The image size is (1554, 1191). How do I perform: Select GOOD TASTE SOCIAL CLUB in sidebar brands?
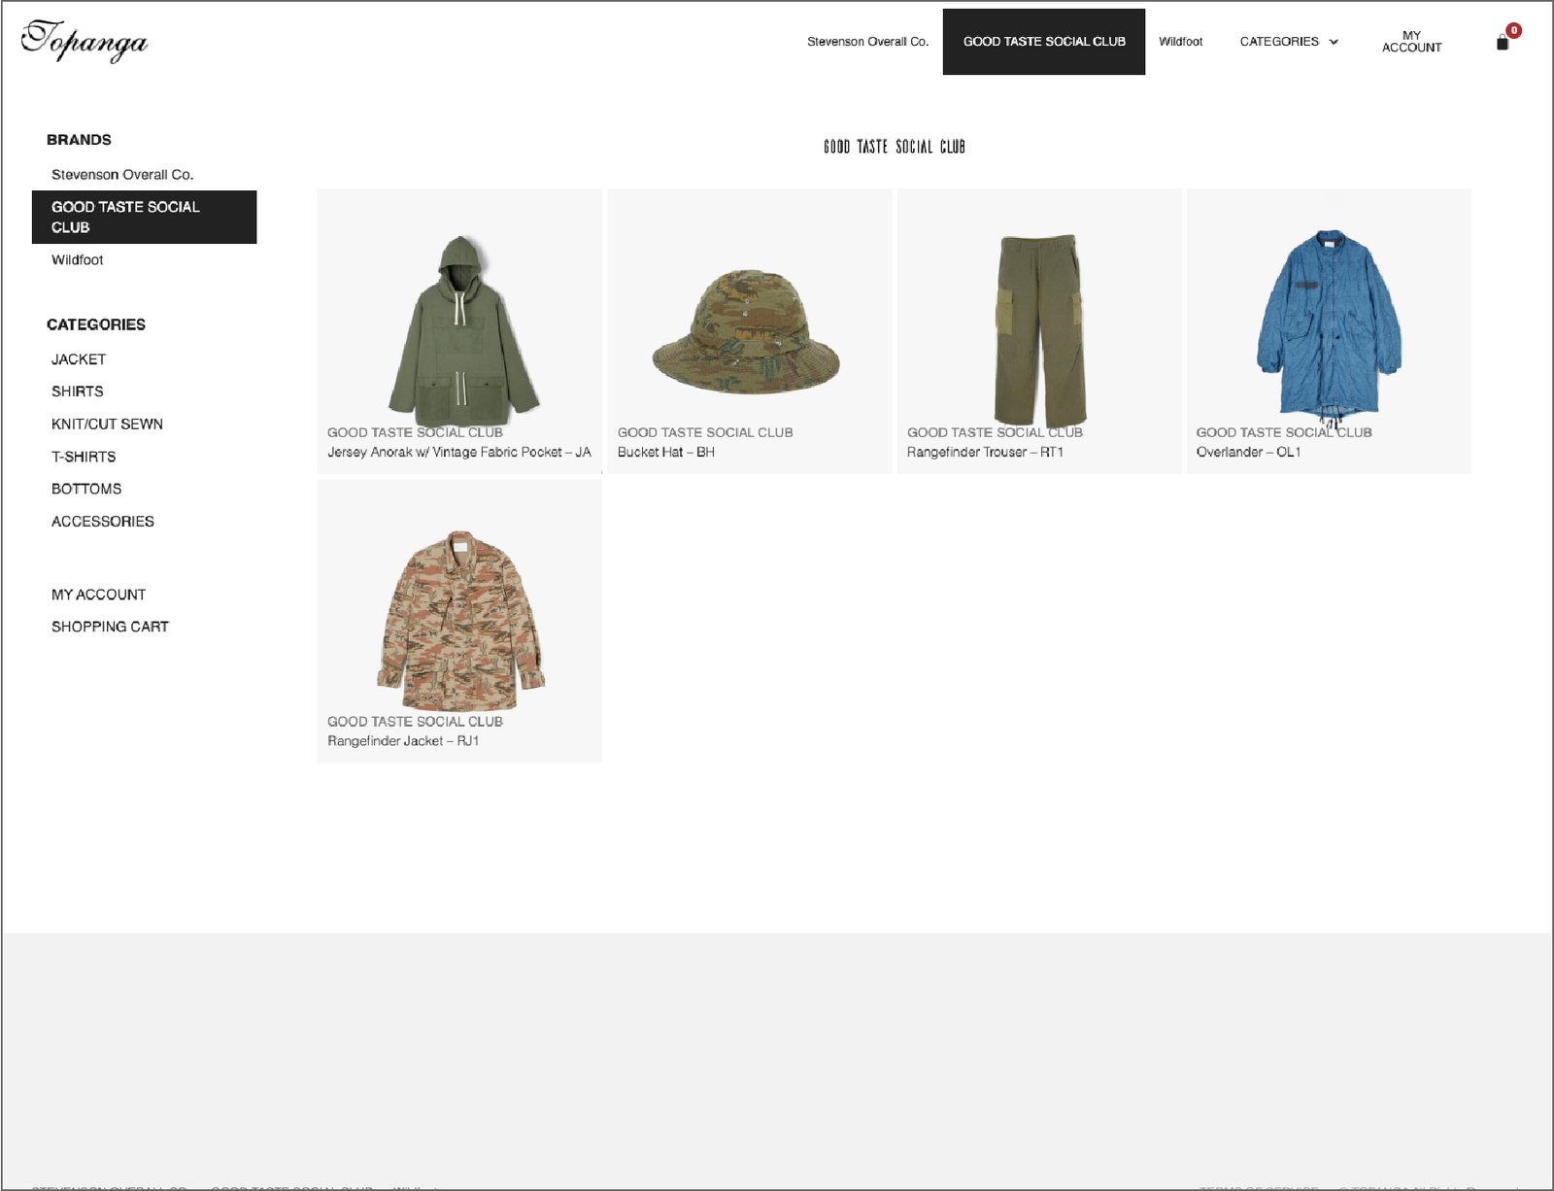click(x=144, y=217)
